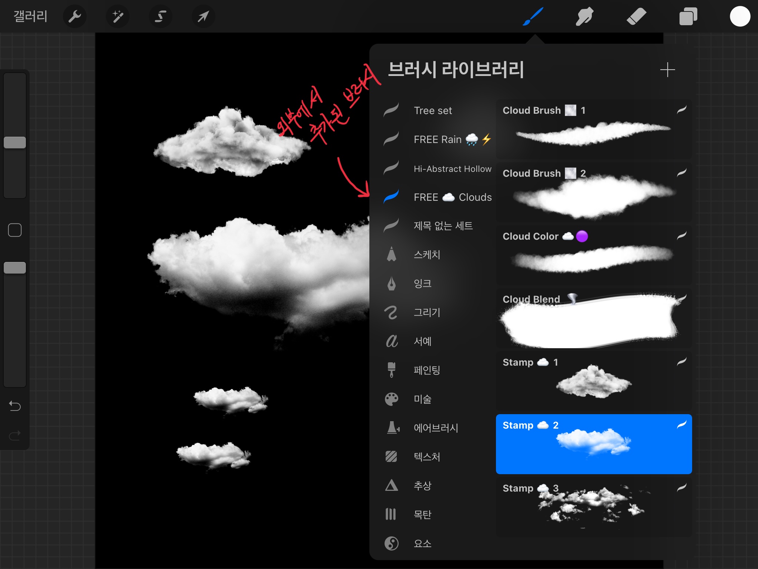
Task: Open the Adjustments magic wand menu
Action: click(117, 16)
